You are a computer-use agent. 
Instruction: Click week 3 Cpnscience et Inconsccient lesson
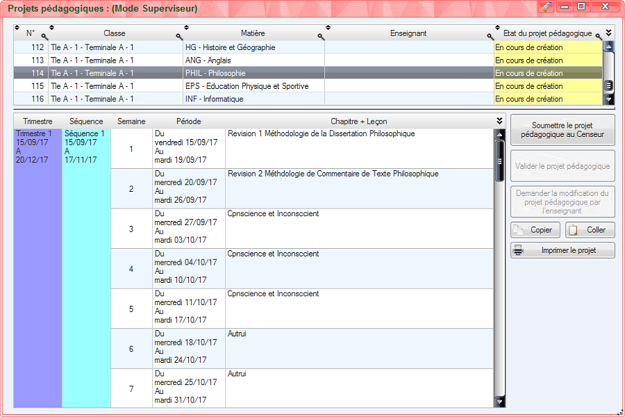(x=359, y=228)
